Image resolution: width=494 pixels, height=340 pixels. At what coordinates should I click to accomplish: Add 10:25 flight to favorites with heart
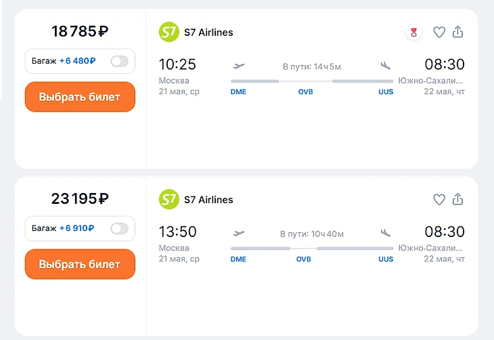[x=439, y=32]
